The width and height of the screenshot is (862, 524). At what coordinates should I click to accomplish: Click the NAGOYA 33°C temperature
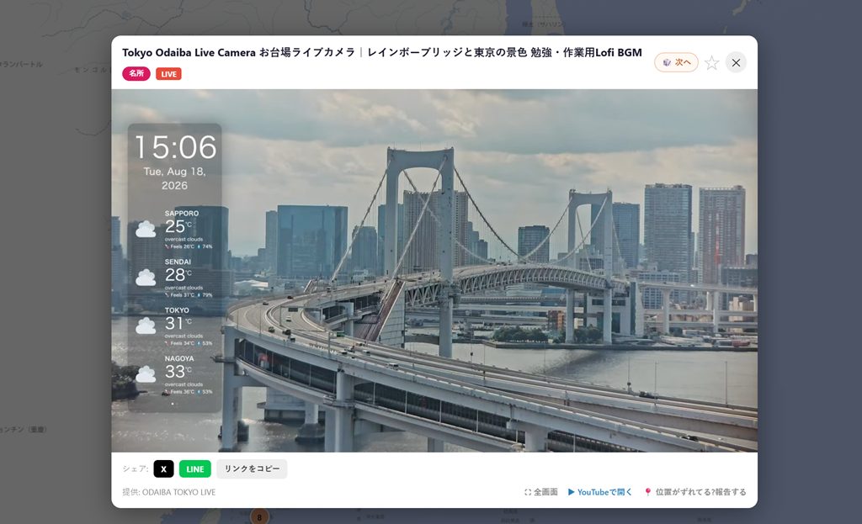(178, 371)
